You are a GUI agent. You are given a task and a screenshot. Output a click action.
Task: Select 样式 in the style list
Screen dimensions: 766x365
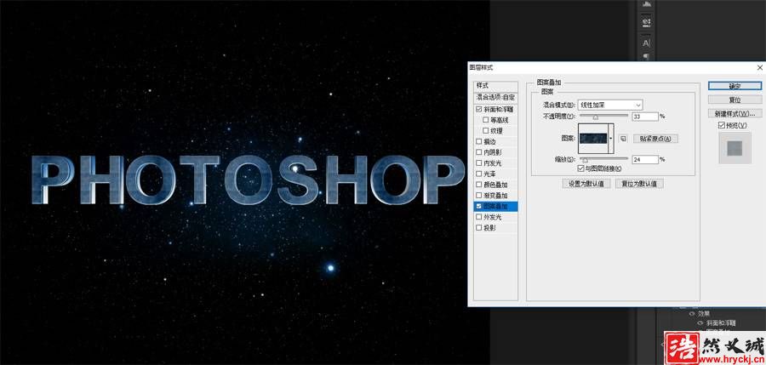tap(496, 86)
